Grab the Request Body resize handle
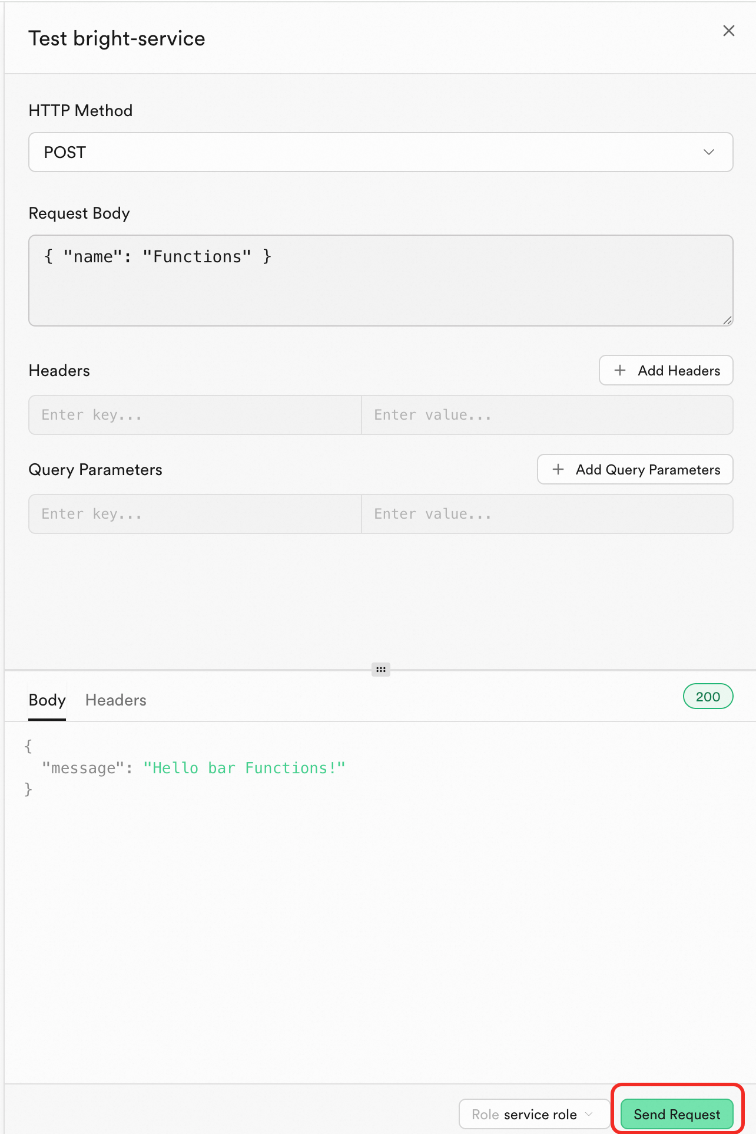The height and width of the screenshot is (1134, 756). pyautogui.click(x=727, y=320)
